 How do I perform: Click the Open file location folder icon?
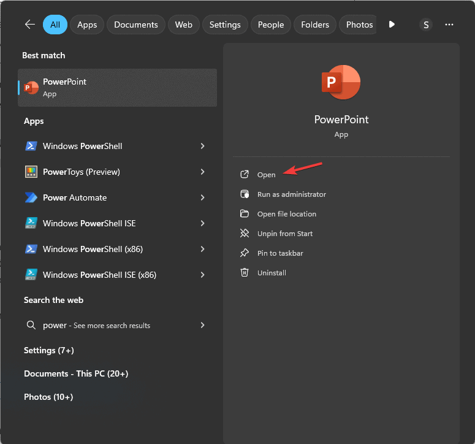[245, 213]
